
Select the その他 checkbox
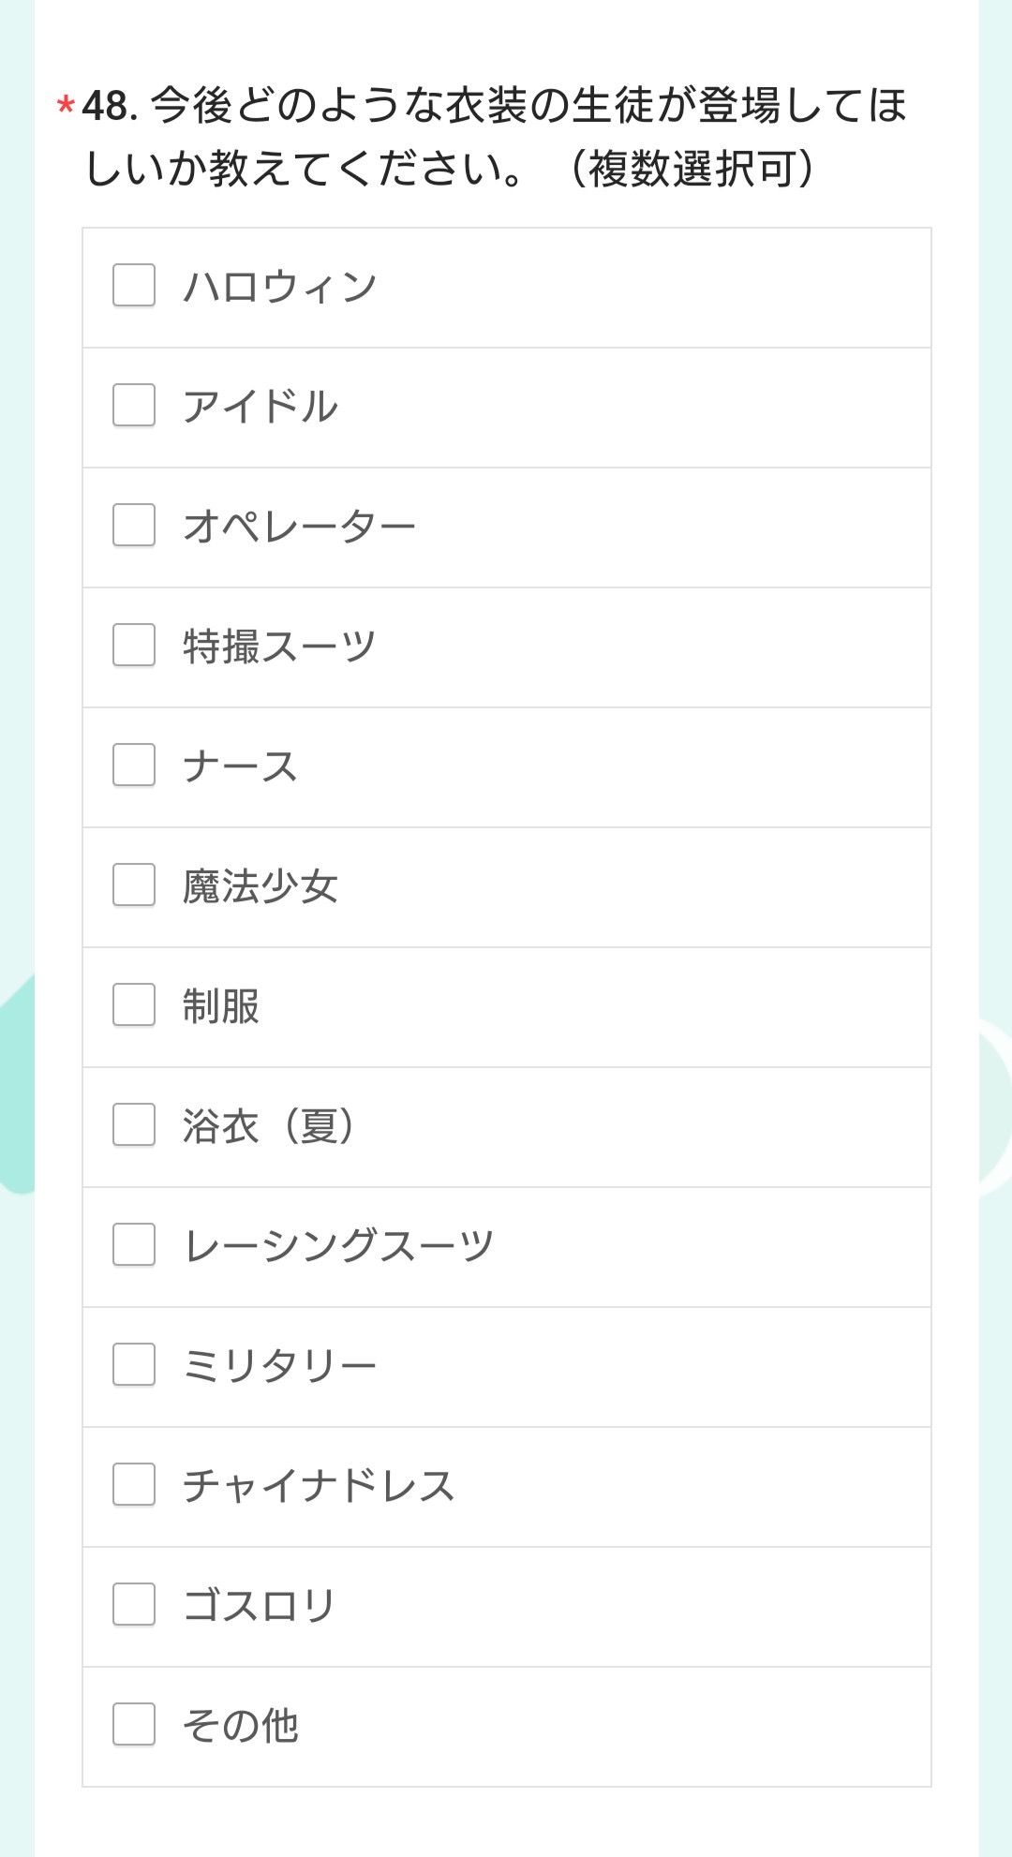tap(134, 1725)
